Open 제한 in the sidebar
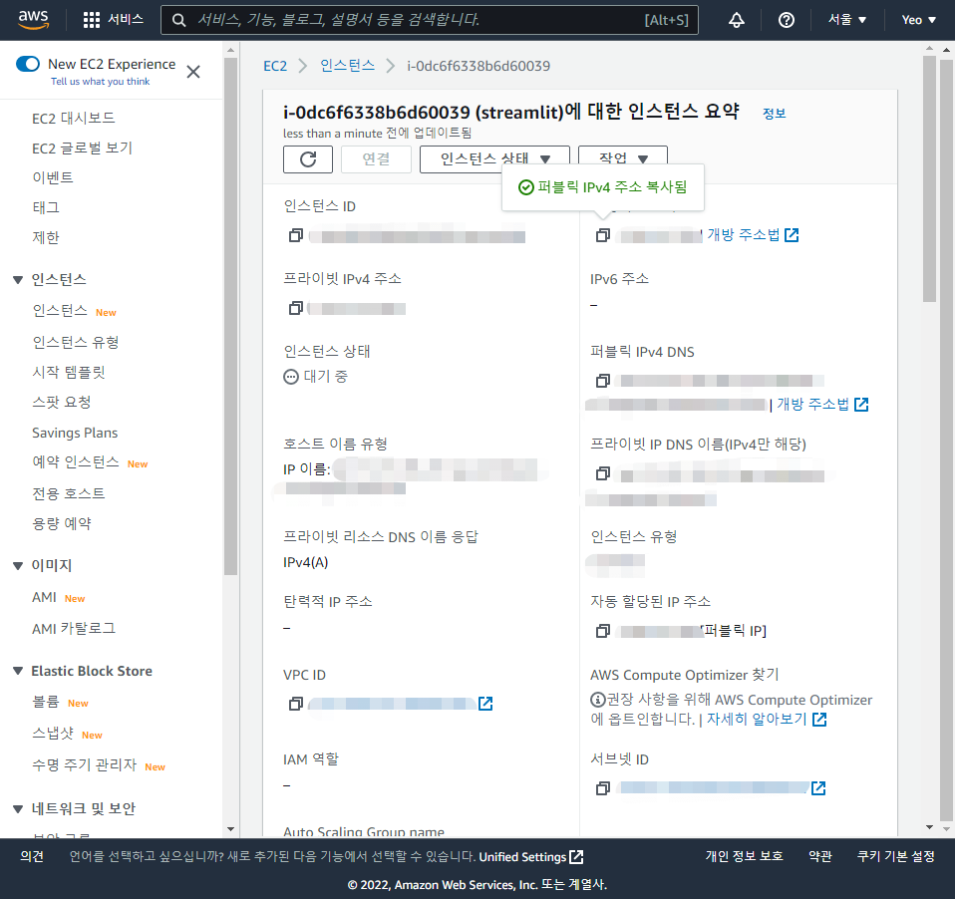The height and width of the screenshot is (899, 955). [46, 237]
